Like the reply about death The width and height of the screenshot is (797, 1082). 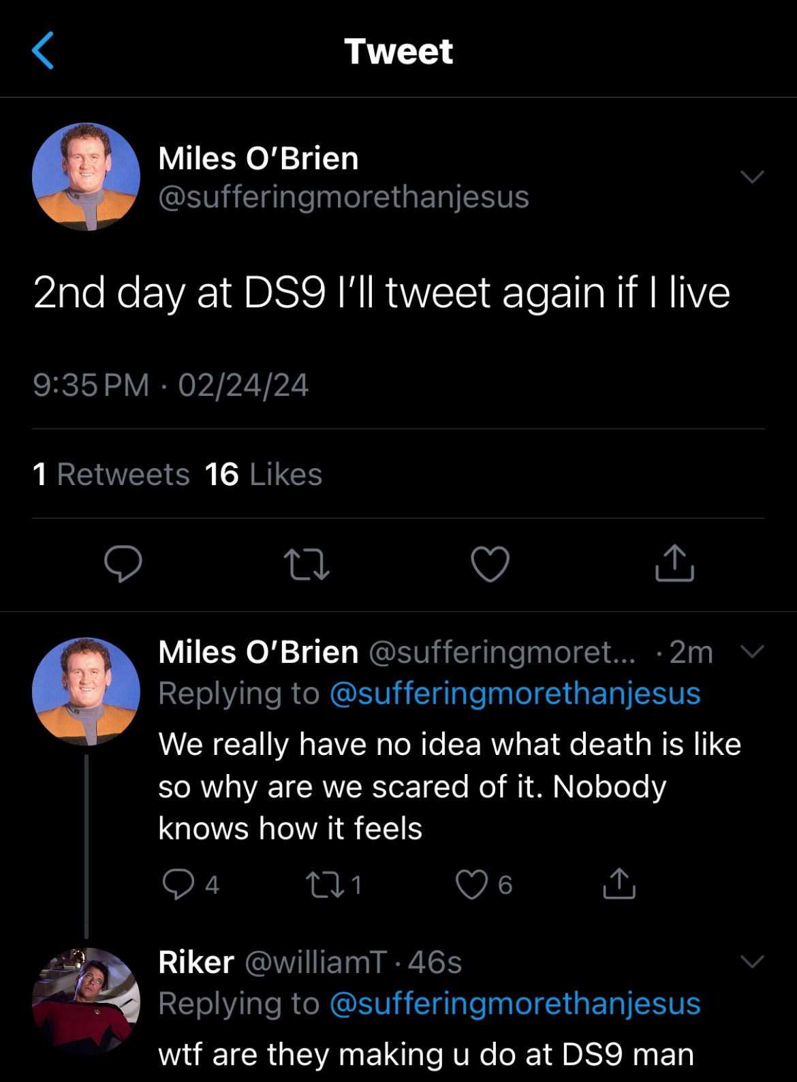[x=472, y=884]
